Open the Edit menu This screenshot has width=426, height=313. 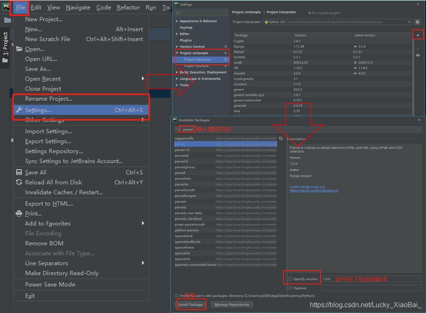pyautogui.click(x=36, y=7)
